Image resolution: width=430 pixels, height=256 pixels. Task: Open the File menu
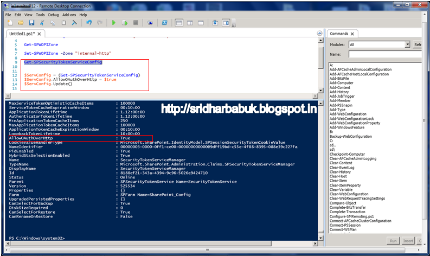pyautogui.click(x=8, y=15)
